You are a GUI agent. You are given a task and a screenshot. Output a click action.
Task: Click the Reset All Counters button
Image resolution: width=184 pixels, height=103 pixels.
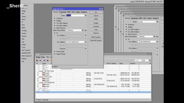[x=96, y=40]
